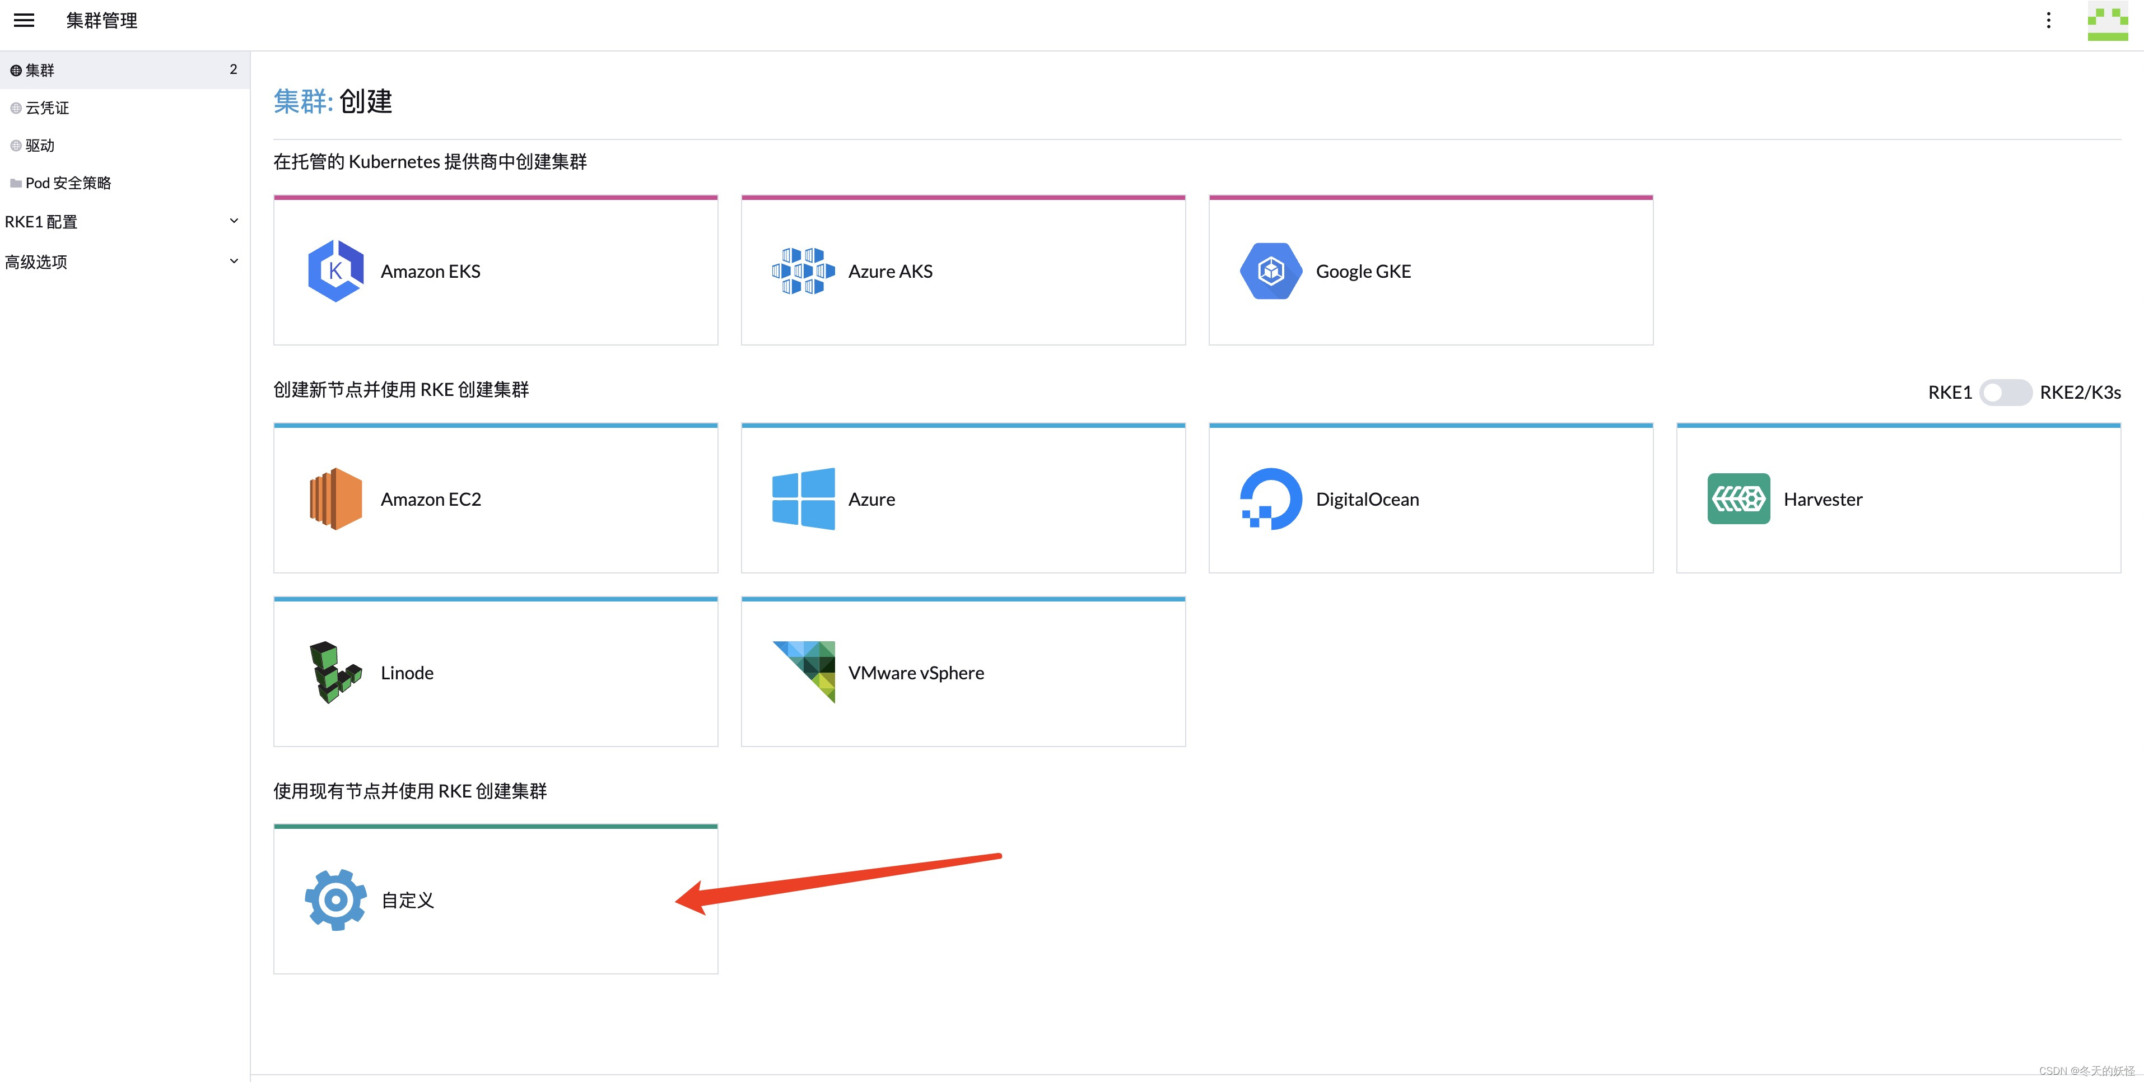This screenshot has width=2144, height=1082.
Task: Choose the Linode node driver card
Action: coord(495,671)
